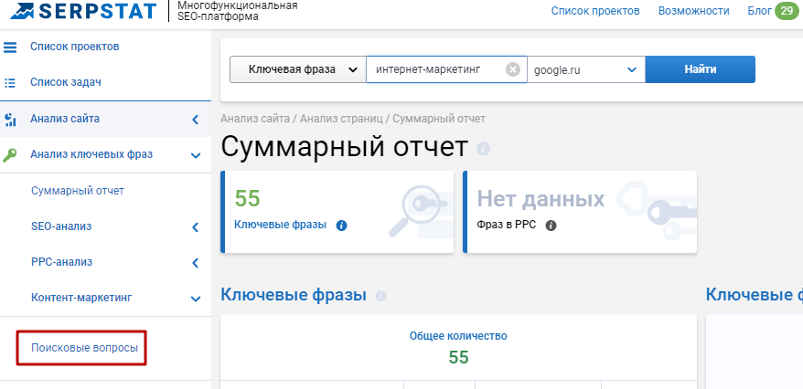
Task: Clear the search field with the X icon
Action: click(513, 69)
